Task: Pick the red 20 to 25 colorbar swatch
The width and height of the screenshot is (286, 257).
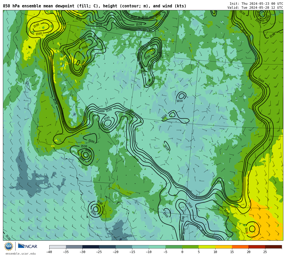Action: tap(257, 247)
